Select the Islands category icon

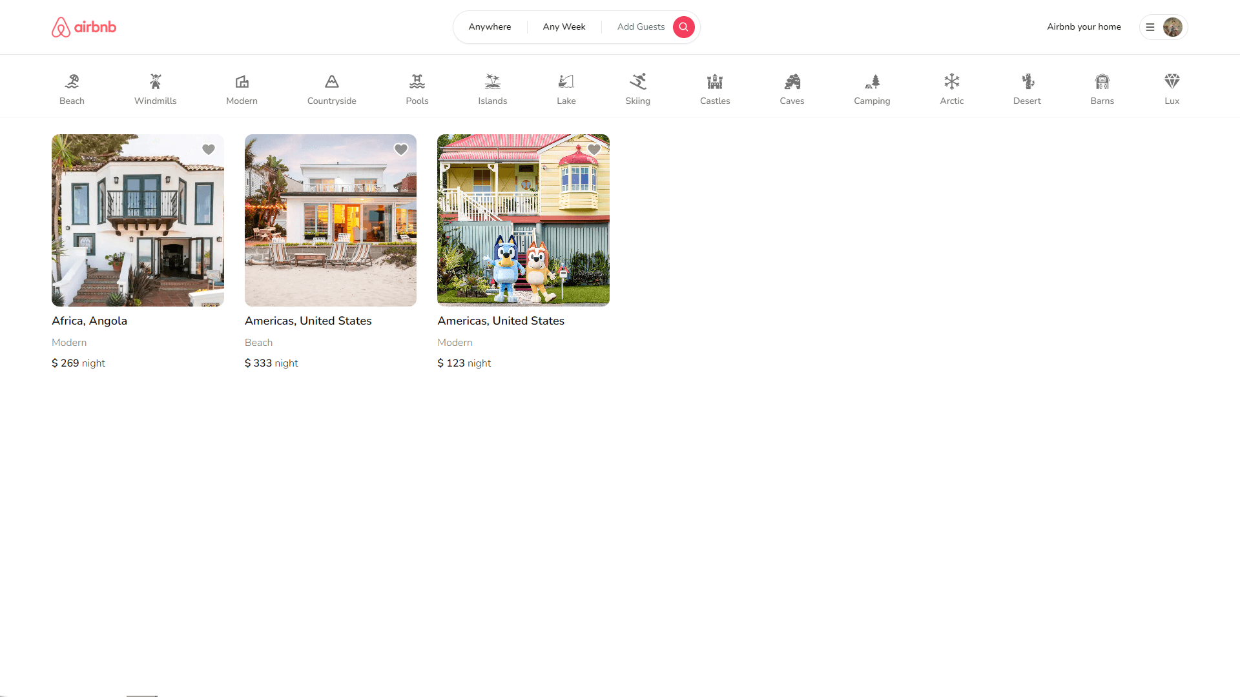(493, 81)
